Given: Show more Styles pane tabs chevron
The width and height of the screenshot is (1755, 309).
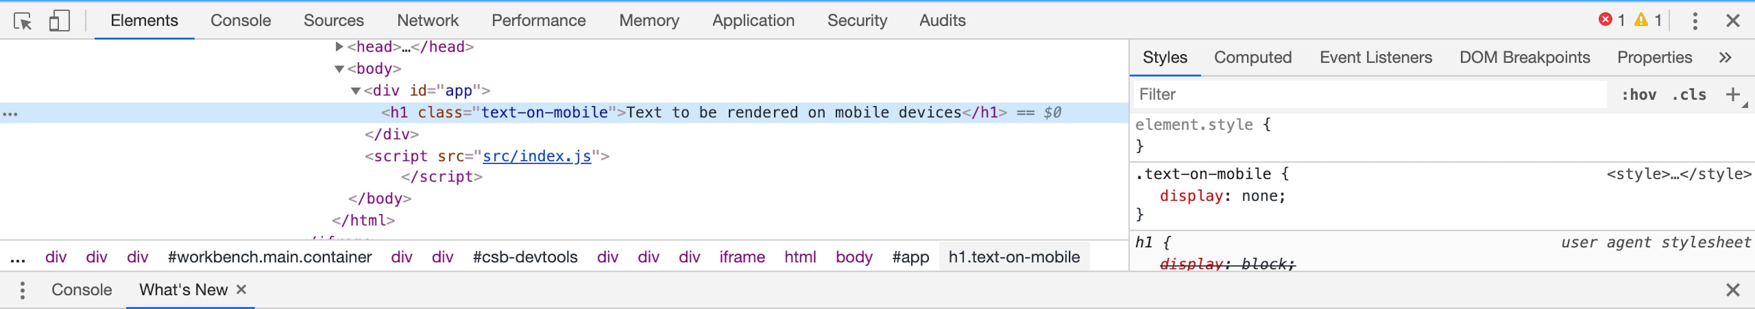Looking at the screenshot, I should pyautogui.click(x=1724, y=58).
